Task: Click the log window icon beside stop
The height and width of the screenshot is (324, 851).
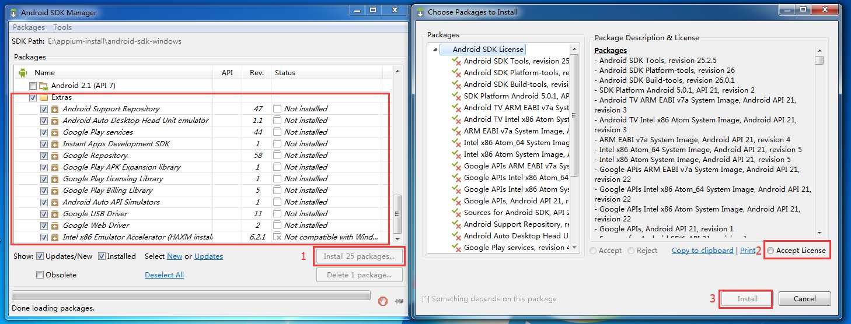Action: coord(399,301)
